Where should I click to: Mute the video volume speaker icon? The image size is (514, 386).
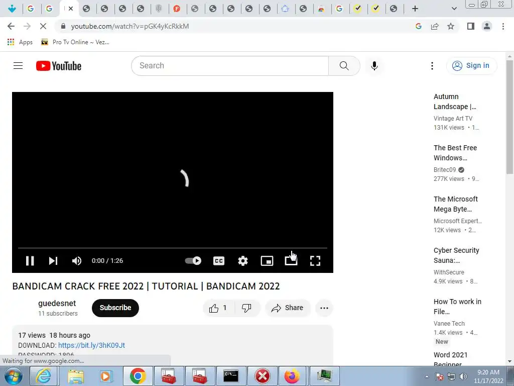click(x=77, y=261)
